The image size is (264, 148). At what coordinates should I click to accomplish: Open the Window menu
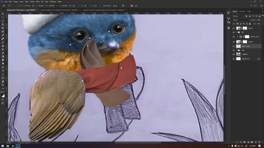point(53,2)
